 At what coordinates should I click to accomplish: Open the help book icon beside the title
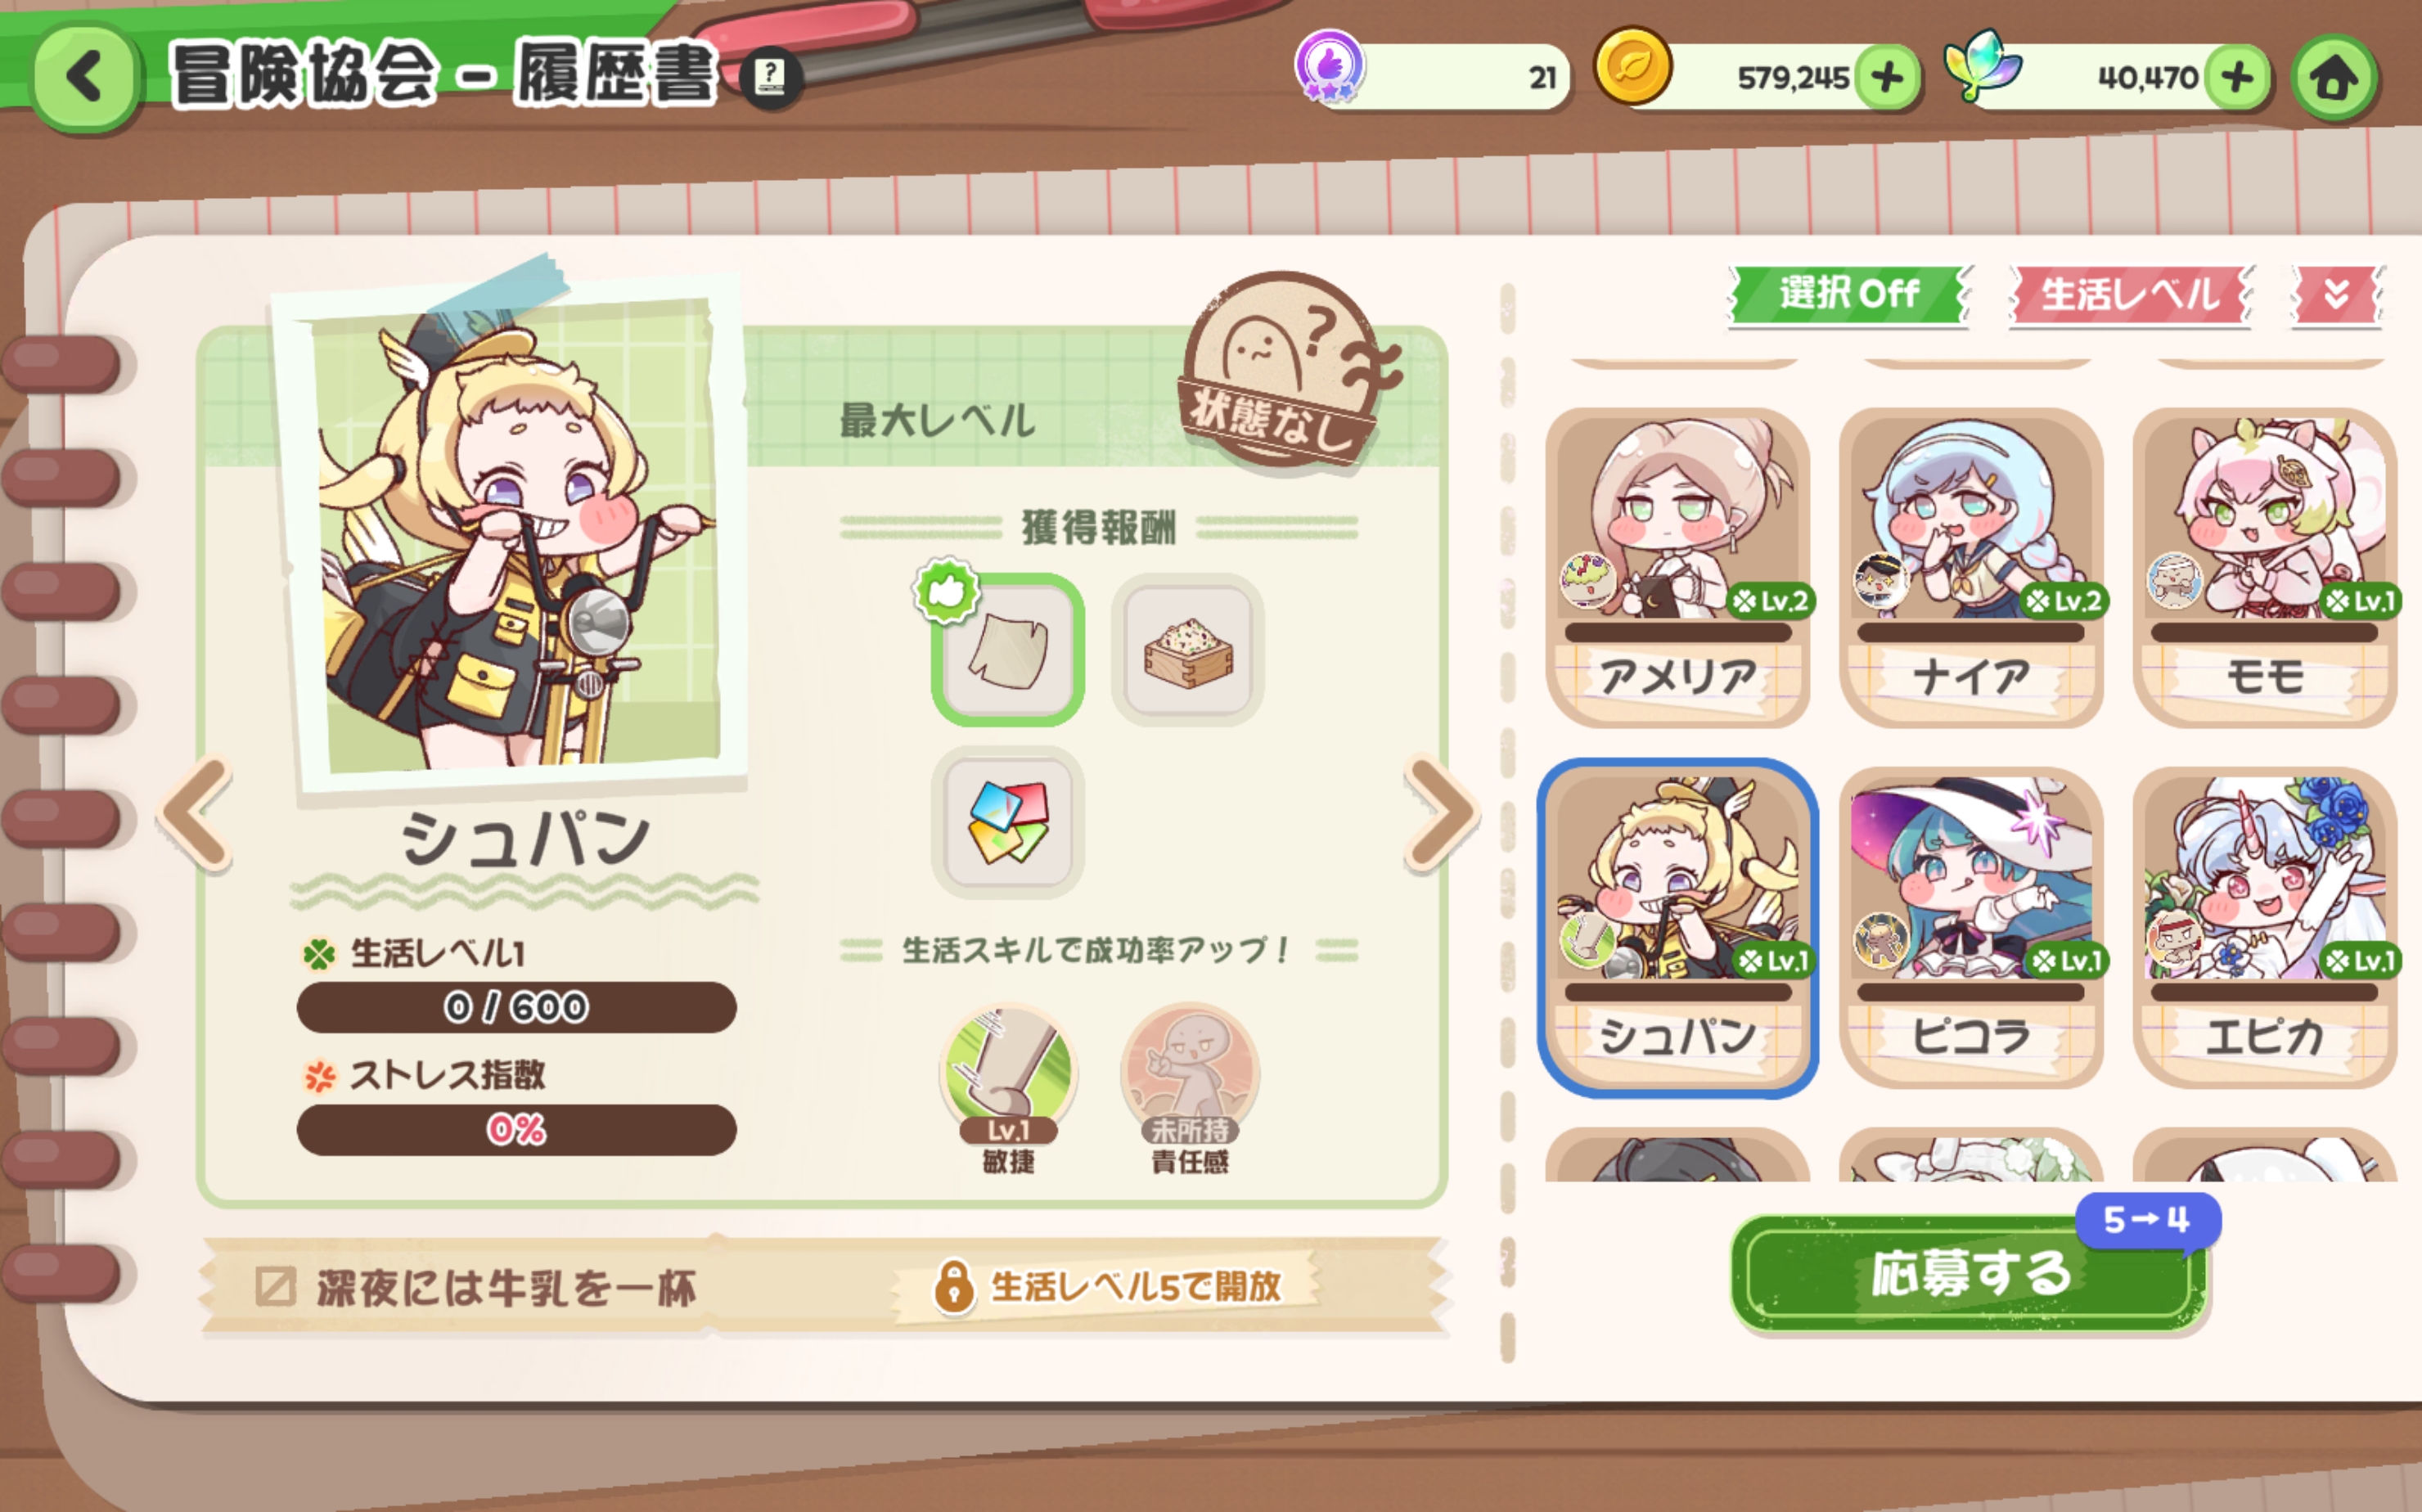pos(770,76)
